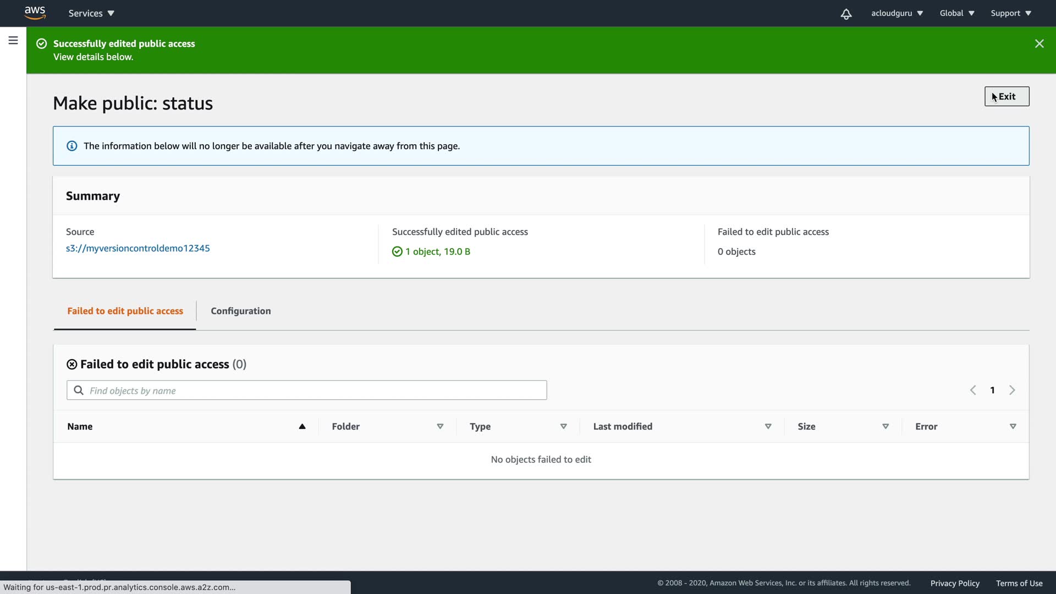Go to previous page arrow in pagination
The height and width of the screenshot is (594, 1056).
[973, 390]
